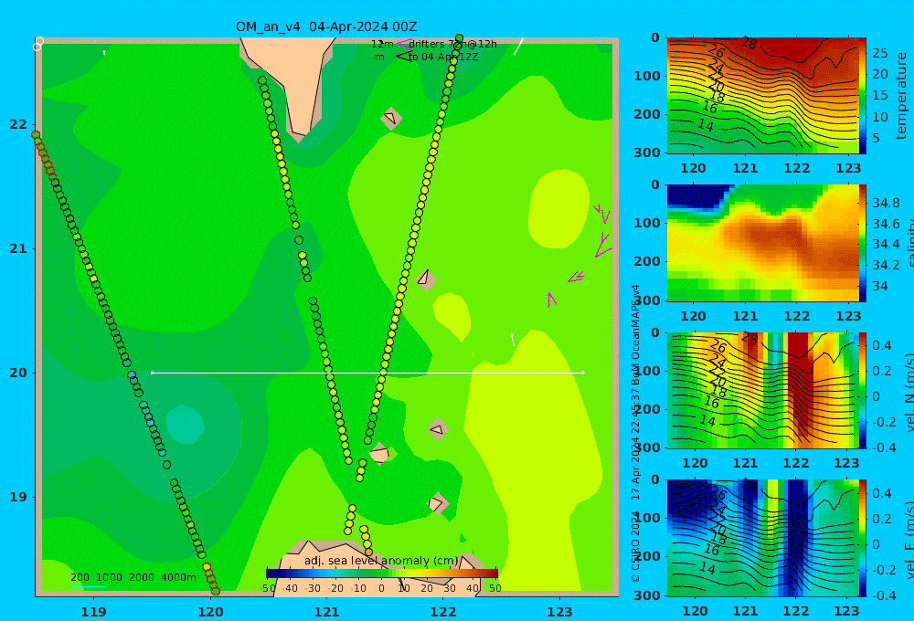914x621 pixels.
Task: Click the 14 contour label in the temperature panel
Action: coord(706,125)
